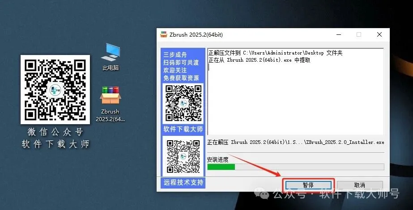Click the large QR code on the desktop
The width and height of the screenshot is (413, 210).
pos(55,89)
